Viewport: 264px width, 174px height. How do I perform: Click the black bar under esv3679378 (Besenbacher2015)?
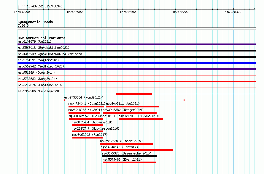[x=129, y=156]
